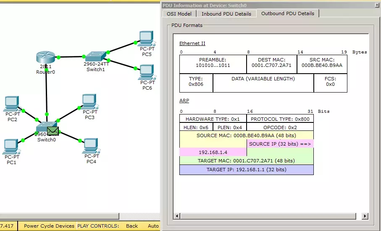Select the PC6 computer icon

147,72
